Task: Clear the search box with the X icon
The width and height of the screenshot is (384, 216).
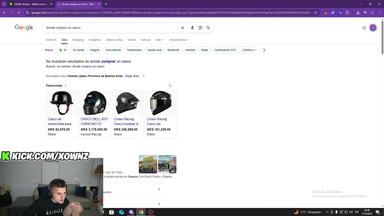Action: [182, 28]
